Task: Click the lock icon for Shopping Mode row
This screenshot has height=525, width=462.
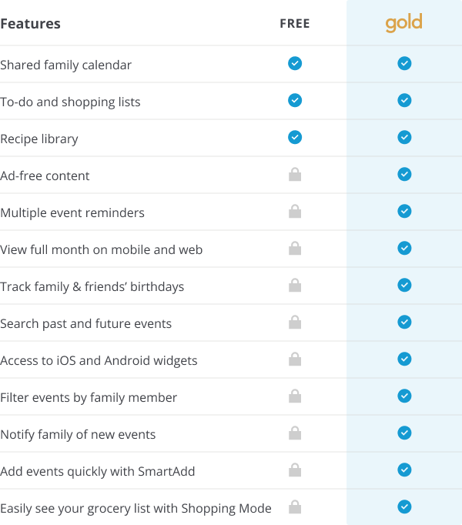Action: point(295,507)
